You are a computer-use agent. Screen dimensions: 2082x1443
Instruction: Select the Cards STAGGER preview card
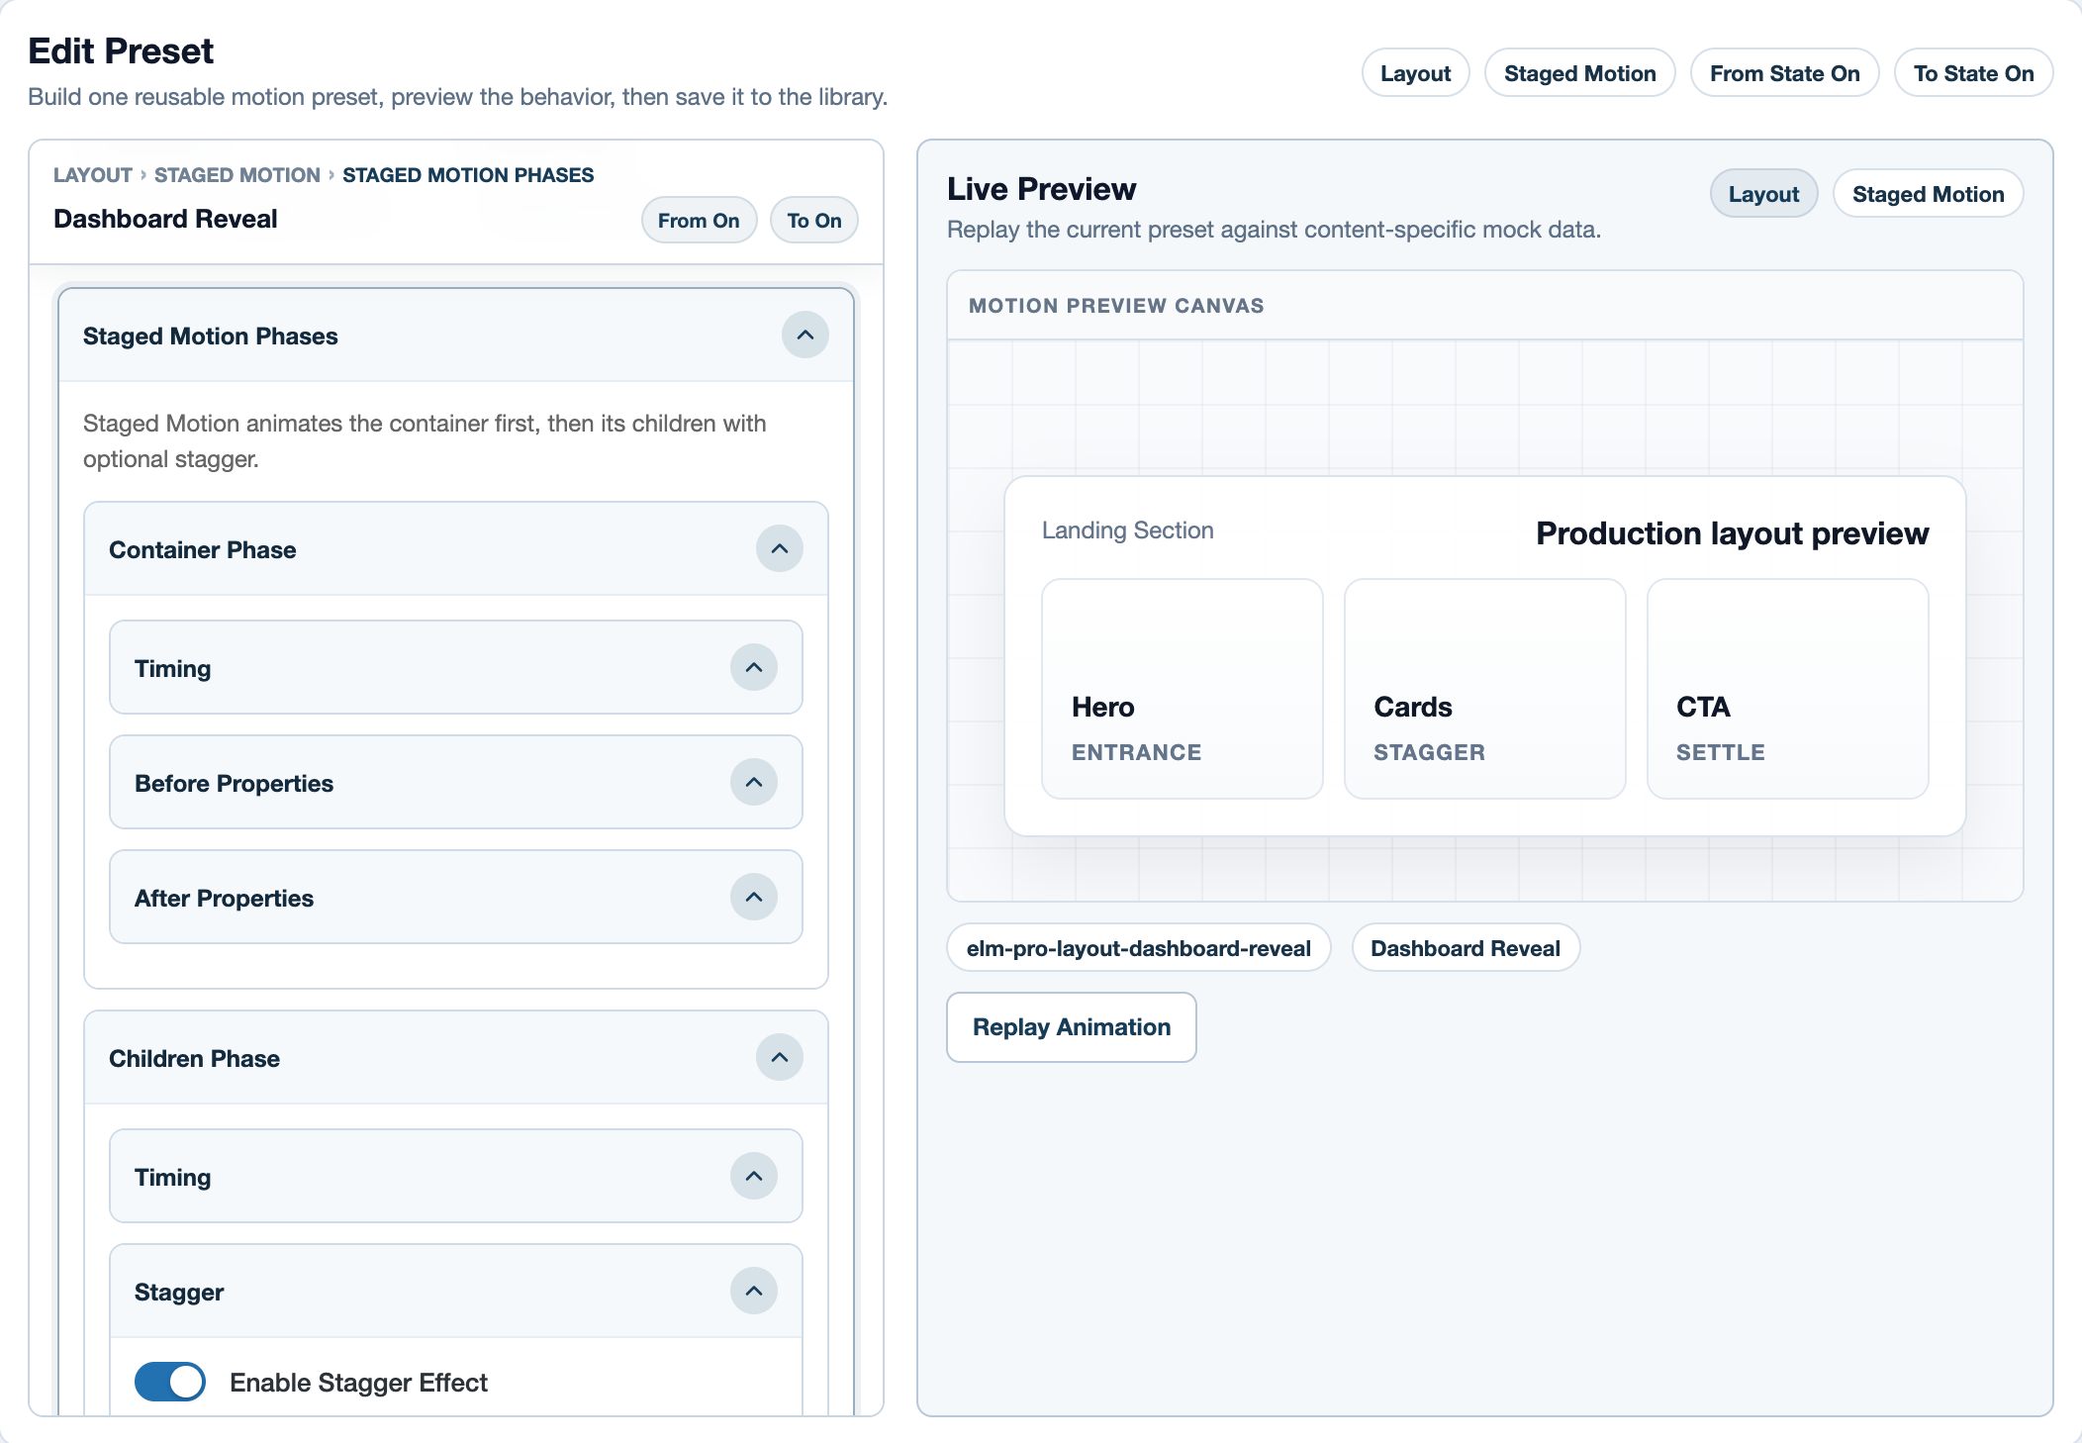pos(1485,689)
